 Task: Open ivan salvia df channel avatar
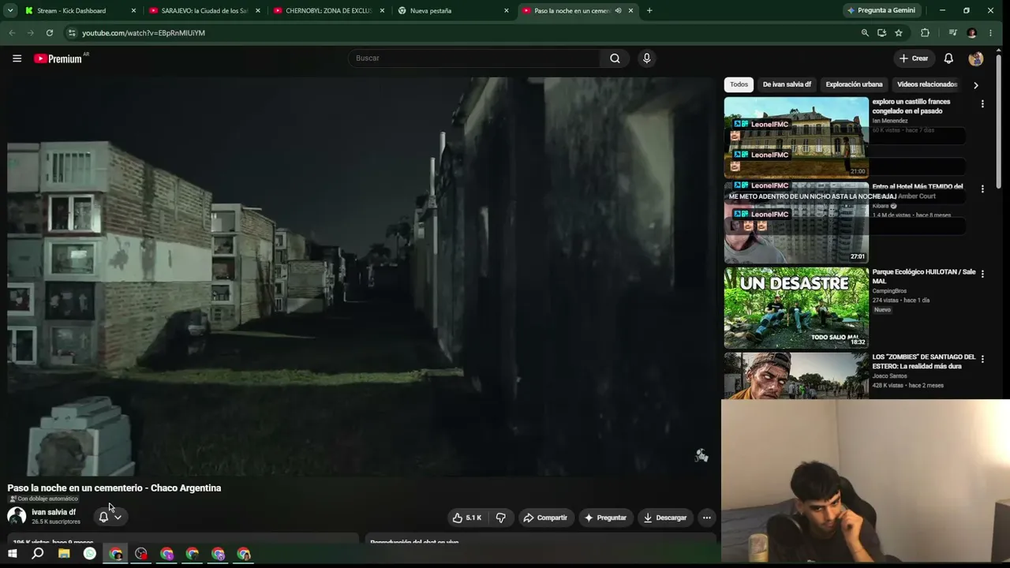click(17, 516)
